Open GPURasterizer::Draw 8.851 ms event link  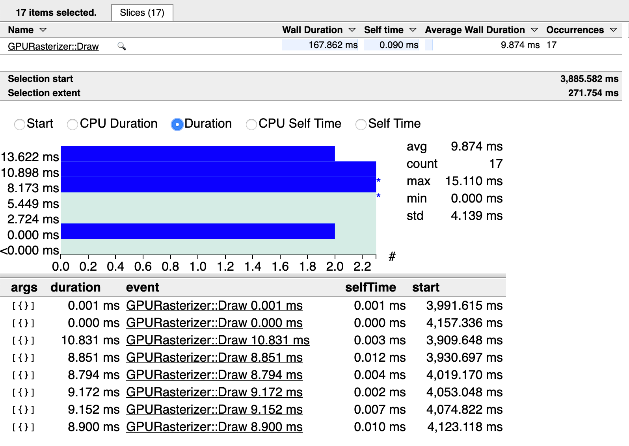click(214, 357)
